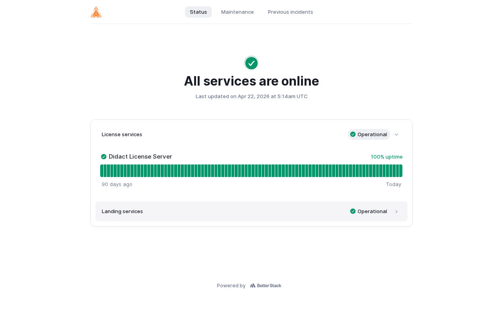Expand Landing services with the right chevron
The image size is (503, 314).
[397, 212]
